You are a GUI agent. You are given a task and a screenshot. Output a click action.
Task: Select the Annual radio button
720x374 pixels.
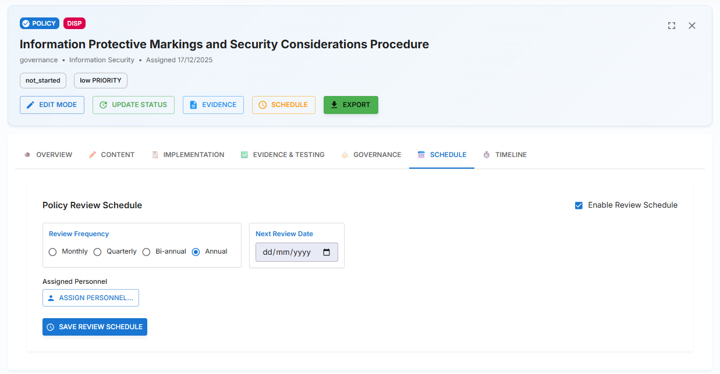tap(196, 252)
